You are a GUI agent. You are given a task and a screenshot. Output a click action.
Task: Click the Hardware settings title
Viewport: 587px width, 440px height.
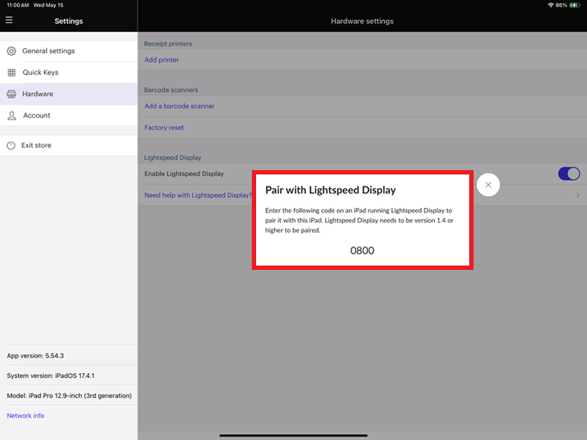(362, 21)
